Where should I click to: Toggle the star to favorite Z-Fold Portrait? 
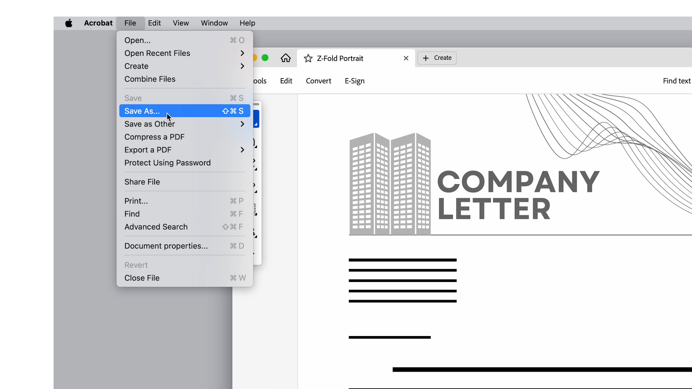click(x=308, y=58)
